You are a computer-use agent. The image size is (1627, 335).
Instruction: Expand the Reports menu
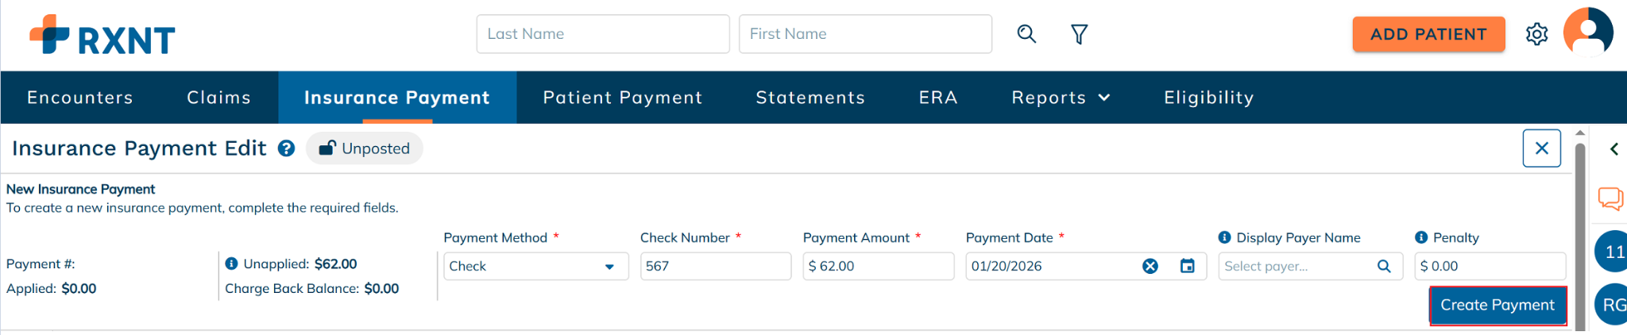click(1061, 98)
